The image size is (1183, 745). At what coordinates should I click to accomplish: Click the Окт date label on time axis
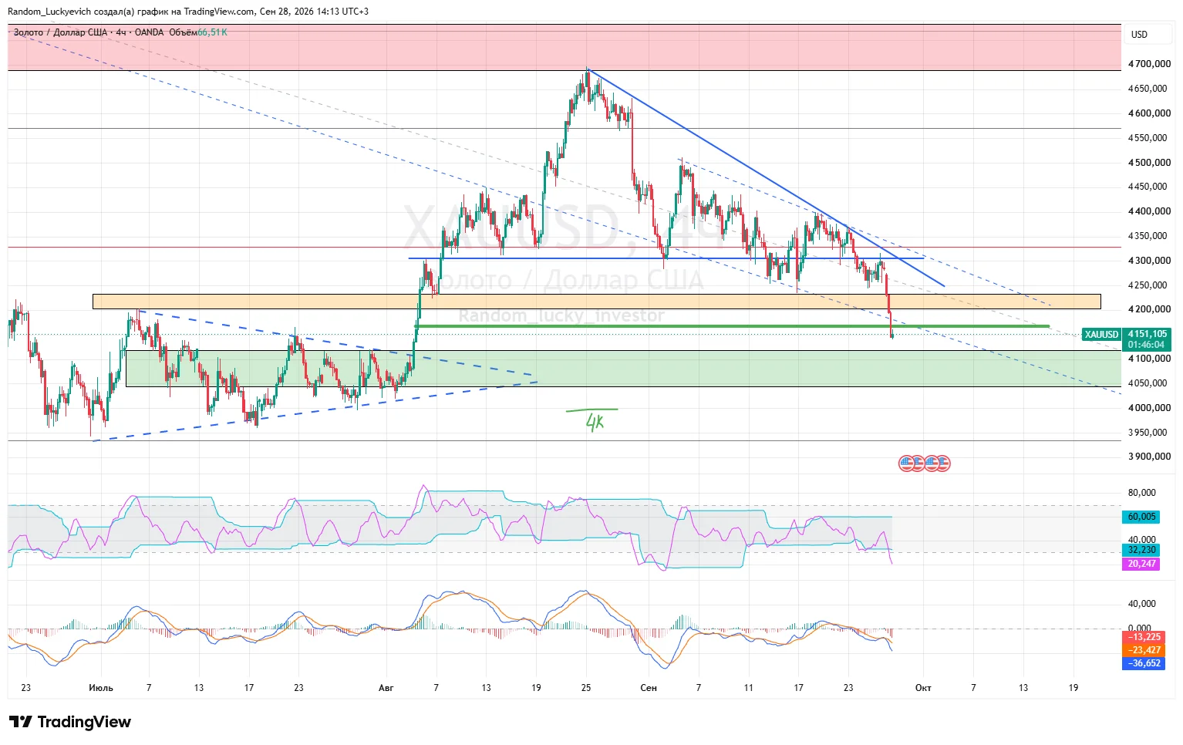point(923,688)
